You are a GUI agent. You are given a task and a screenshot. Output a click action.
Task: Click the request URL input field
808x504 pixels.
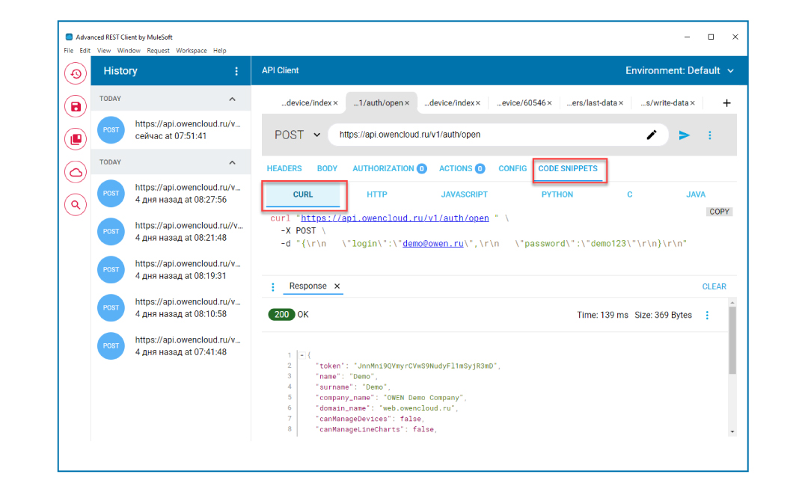(x=486, y=135)
